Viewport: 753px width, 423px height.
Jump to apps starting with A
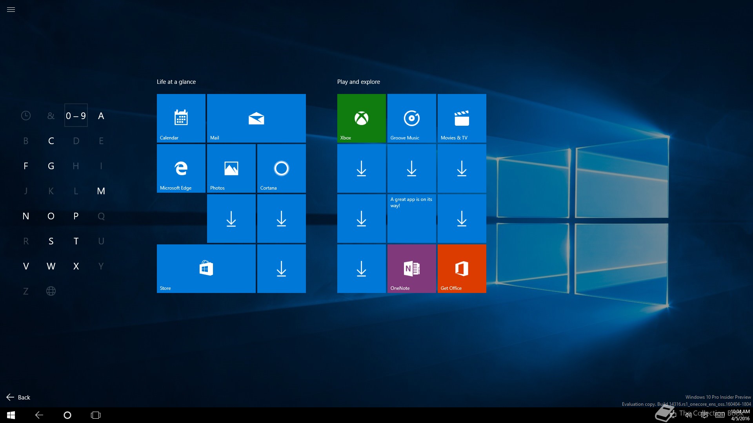[101, 116]
